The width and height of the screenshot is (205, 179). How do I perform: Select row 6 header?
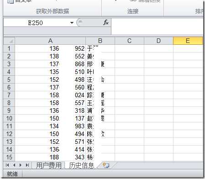pos(9,87)
